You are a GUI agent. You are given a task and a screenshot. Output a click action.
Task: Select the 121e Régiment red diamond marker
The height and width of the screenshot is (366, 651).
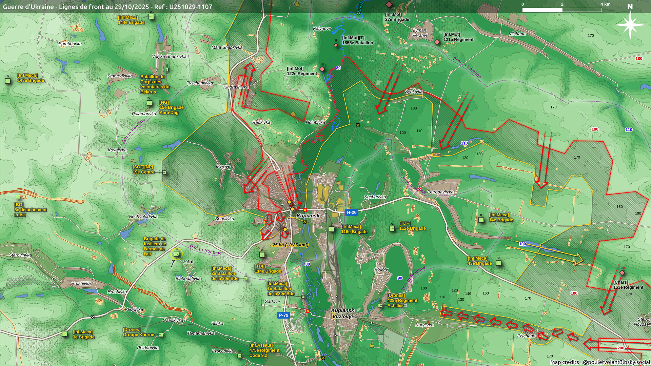[x=437, y=42]
